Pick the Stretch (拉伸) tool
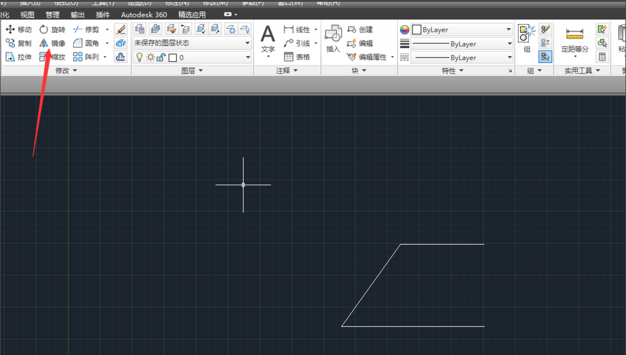The width and height of the screenshot is (626, 355). point(18,57)
